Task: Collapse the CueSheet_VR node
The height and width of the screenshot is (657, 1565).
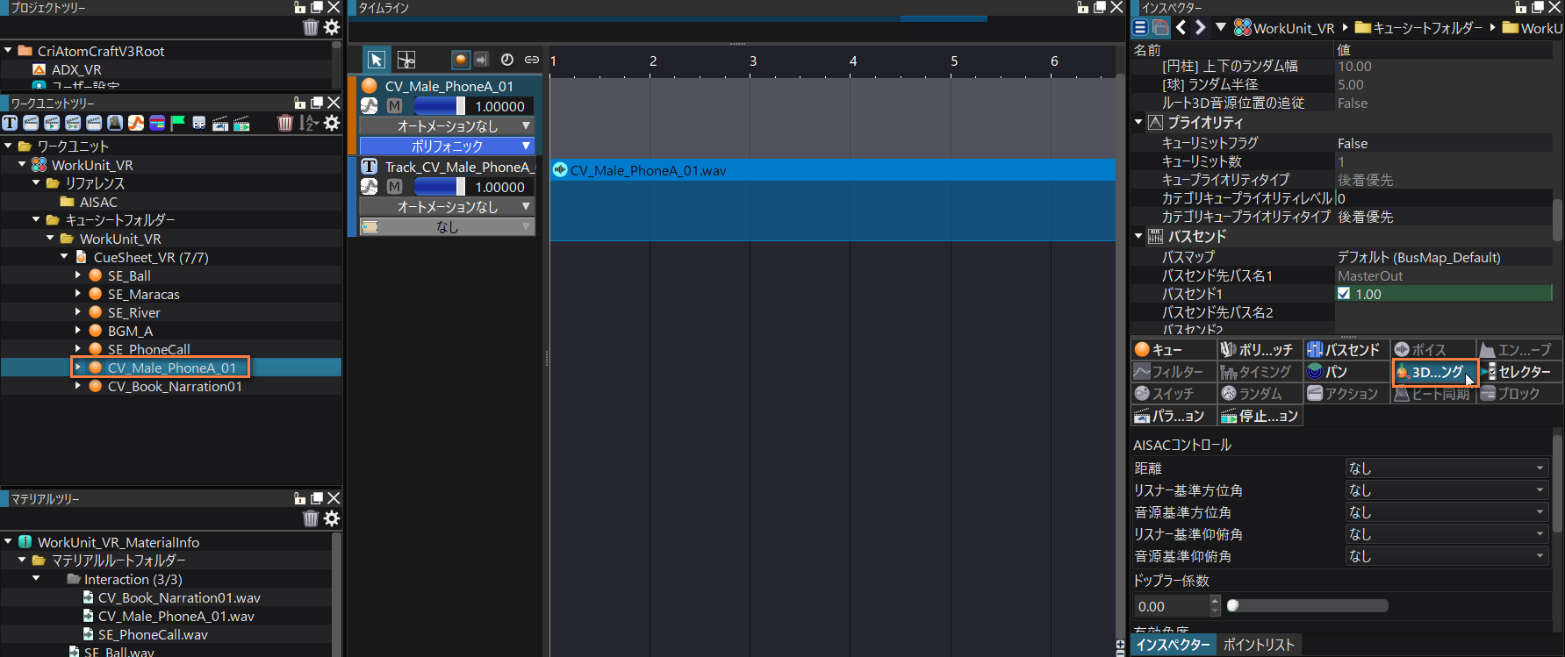Action: 64,257
